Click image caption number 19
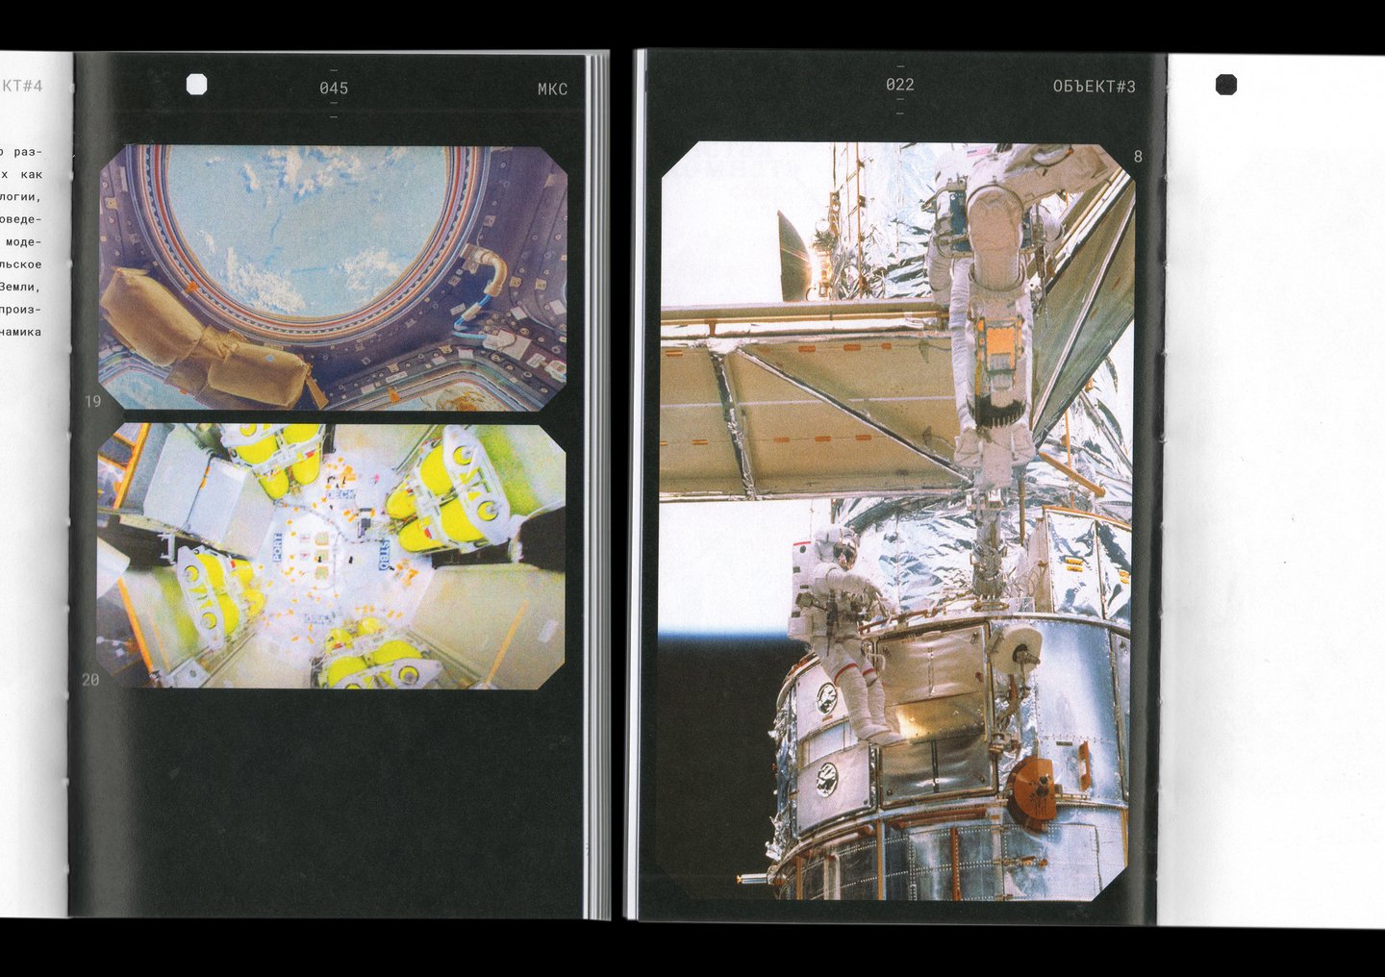 point(92,401)
